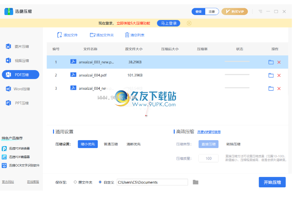Open 迅捷OCR文字识别软件 recommended product
Screen dimensions: 293x197
[x=21, y=165]
